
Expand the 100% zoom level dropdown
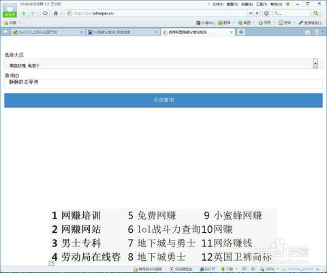[278, 269]
